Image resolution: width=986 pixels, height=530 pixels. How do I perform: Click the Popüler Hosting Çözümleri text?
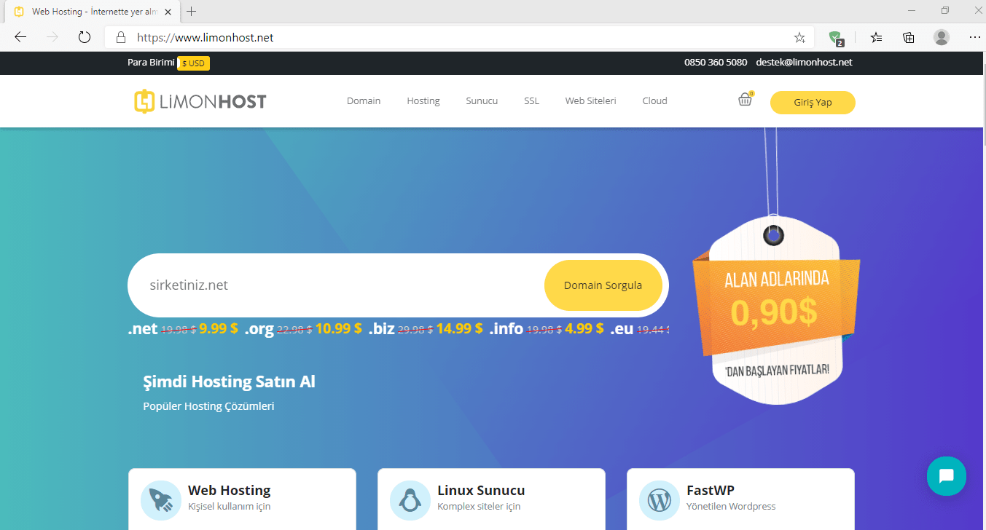pos(208,406)
